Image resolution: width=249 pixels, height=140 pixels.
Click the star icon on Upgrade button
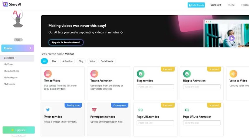click(12, 130)
